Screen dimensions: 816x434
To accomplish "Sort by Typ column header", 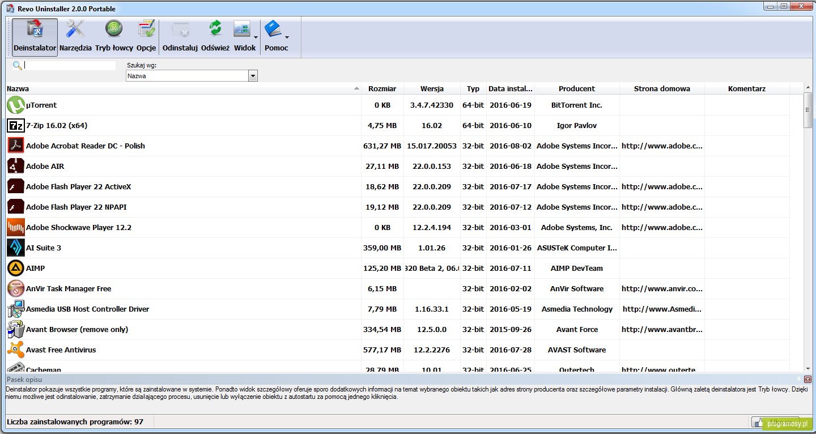I will tap(473, 88).
